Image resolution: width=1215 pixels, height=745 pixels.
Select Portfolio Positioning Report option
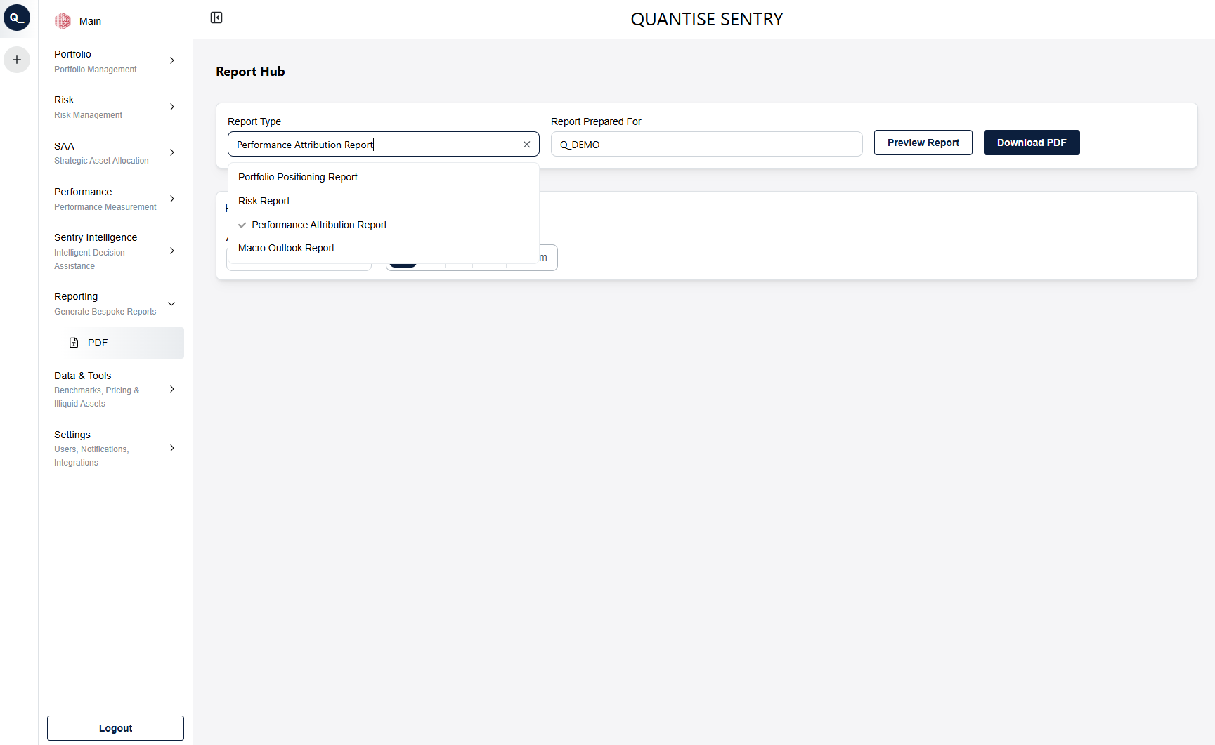point(297,177)
